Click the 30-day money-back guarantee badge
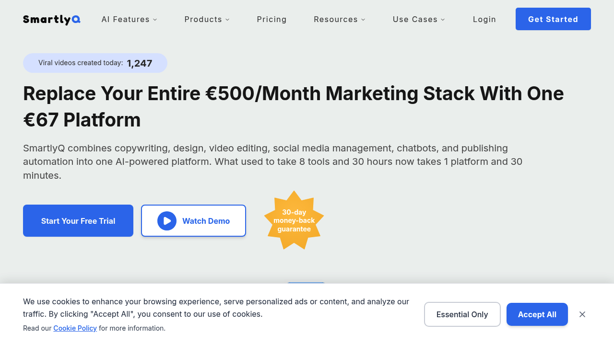 click(294, 220)
